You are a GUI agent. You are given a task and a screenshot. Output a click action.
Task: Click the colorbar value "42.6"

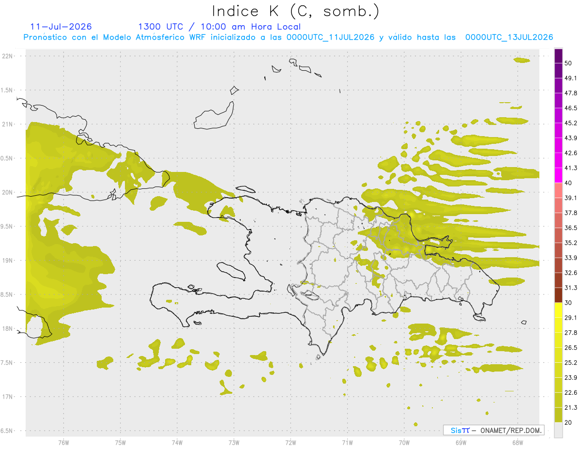[571, 153]
